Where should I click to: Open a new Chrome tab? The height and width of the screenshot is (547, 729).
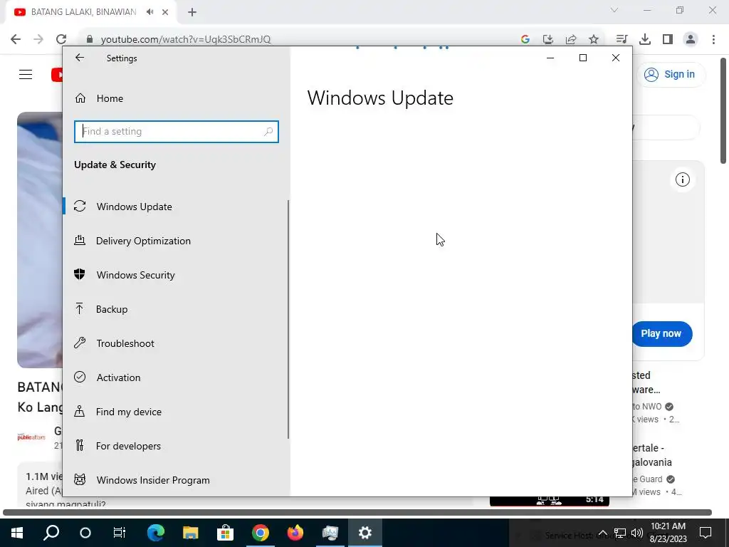click(192, 13)
